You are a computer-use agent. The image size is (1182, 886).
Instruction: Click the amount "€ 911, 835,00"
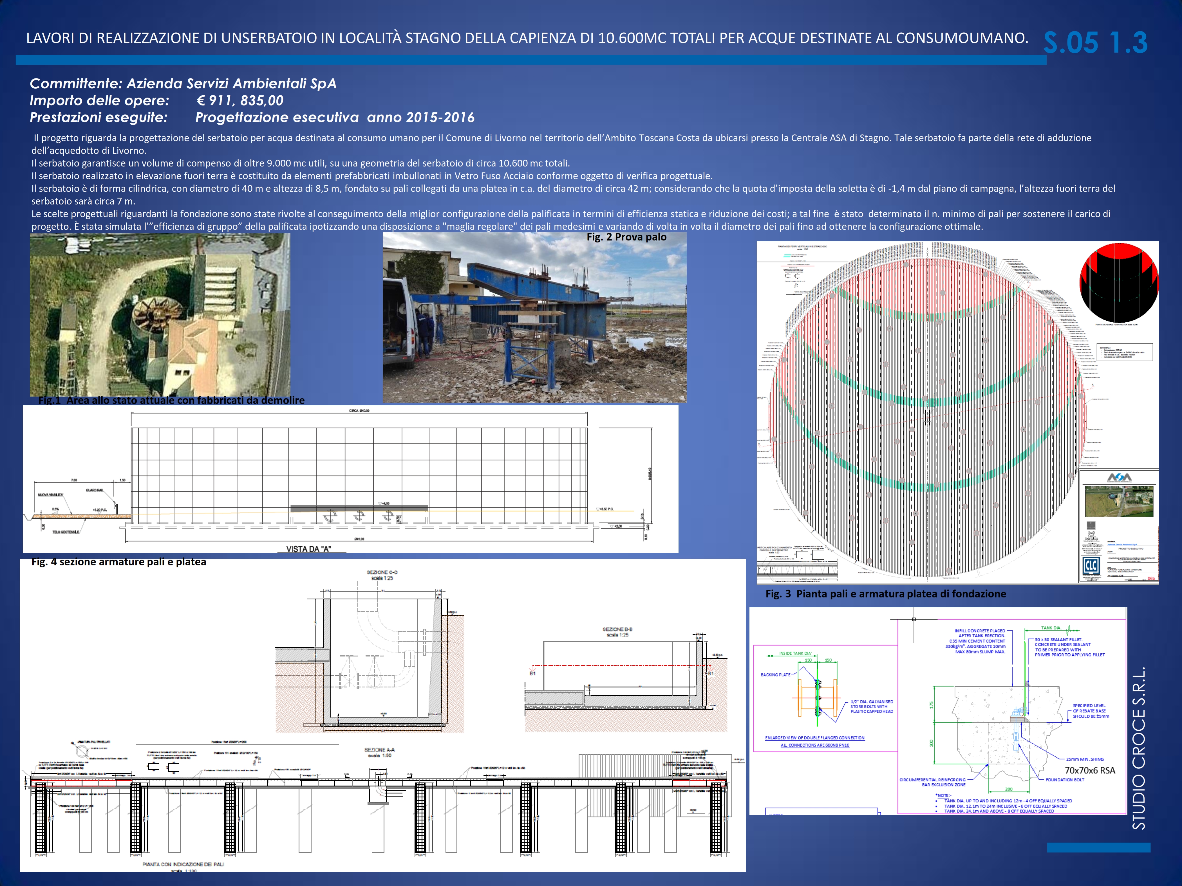pyautogui.click(x=240, y=100)
